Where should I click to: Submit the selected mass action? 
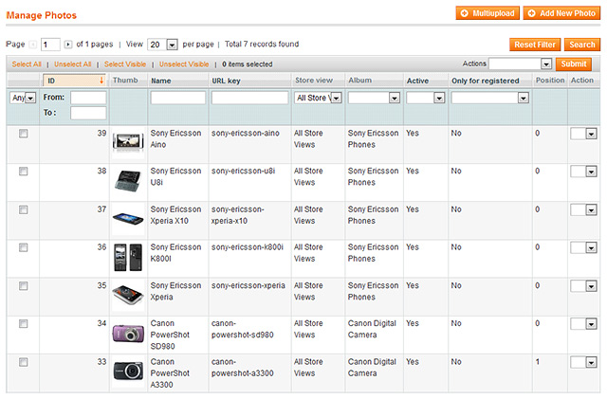573,63
